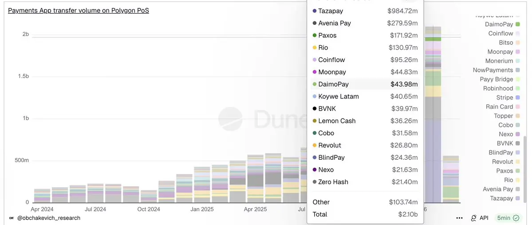Click the Moonpay $44.83m tooltip row
The height and width of the screenshot is (225, 532).
[x=365, y=72]
